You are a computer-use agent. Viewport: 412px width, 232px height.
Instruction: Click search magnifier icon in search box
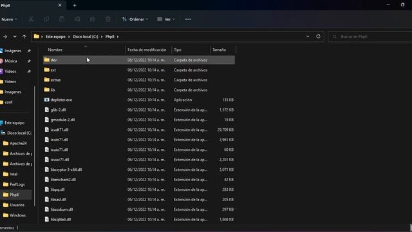[335, 37]
